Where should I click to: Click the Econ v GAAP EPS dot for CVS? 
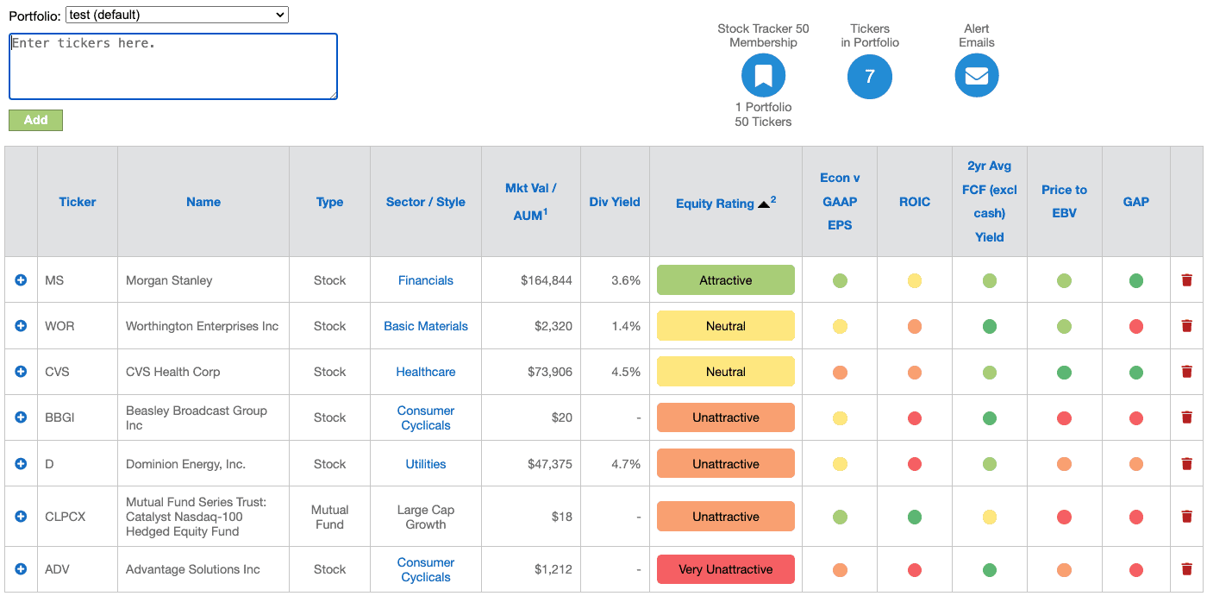840,372
